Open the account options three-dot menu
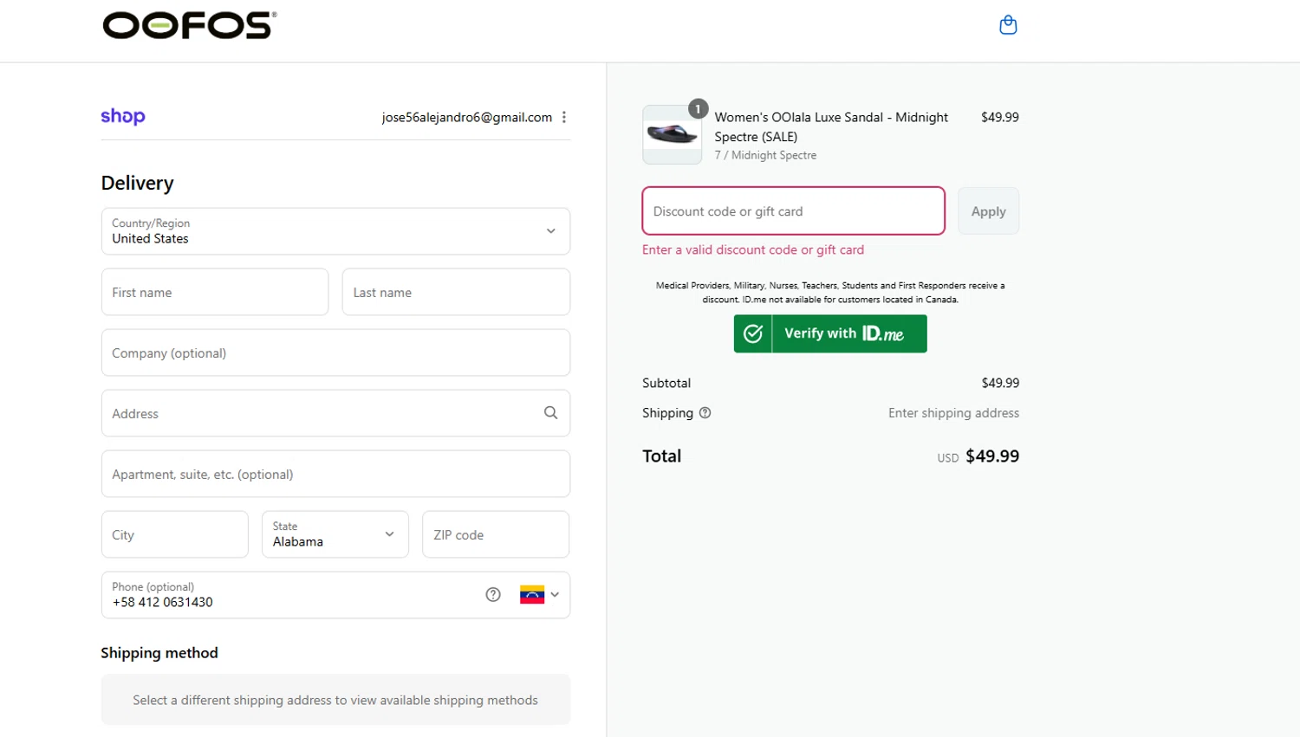The image size is (1300, 737). [x=564, y=117]
